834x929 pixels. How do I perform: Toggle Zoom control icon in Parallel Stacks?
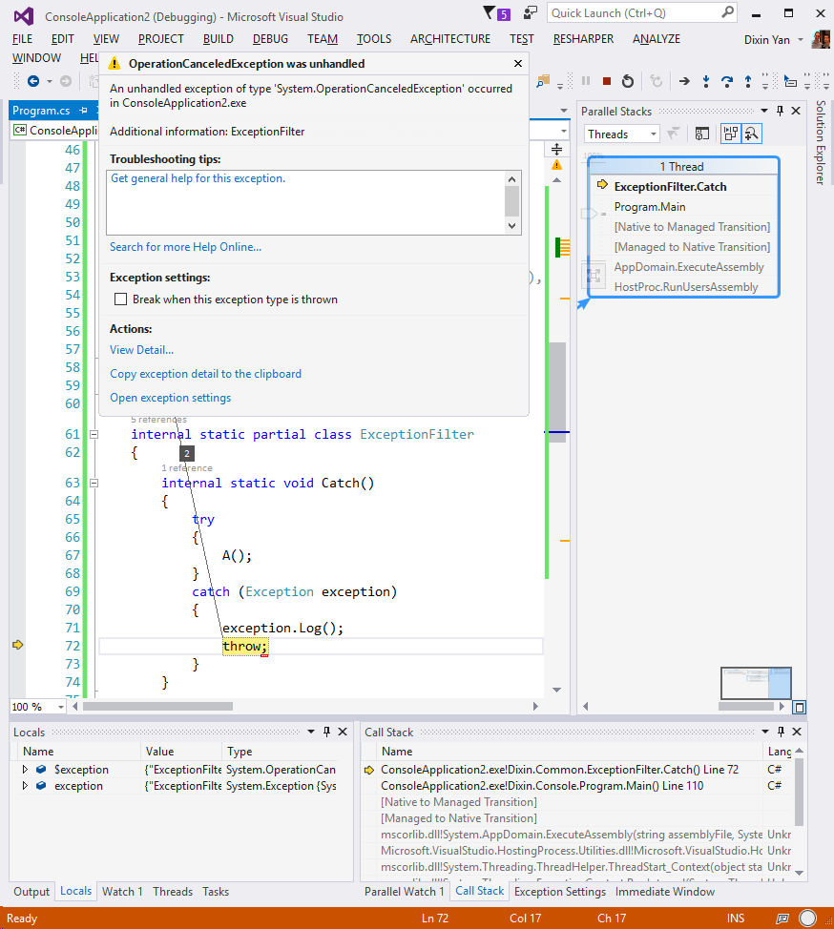(x=752, y=134)
